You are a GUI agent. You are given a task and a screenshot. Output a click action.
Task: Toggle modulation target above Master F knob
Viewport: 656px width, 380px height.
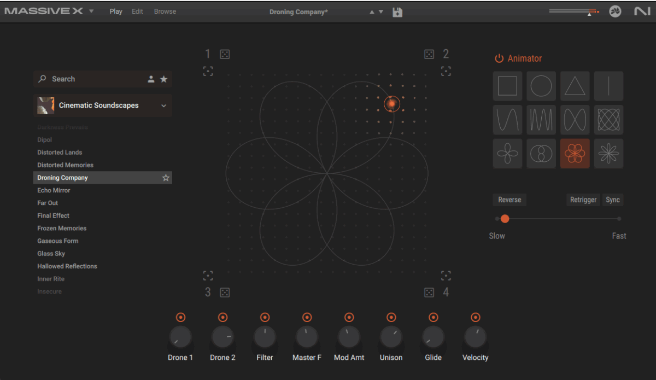pyautogui.click(x=307, y=317)
